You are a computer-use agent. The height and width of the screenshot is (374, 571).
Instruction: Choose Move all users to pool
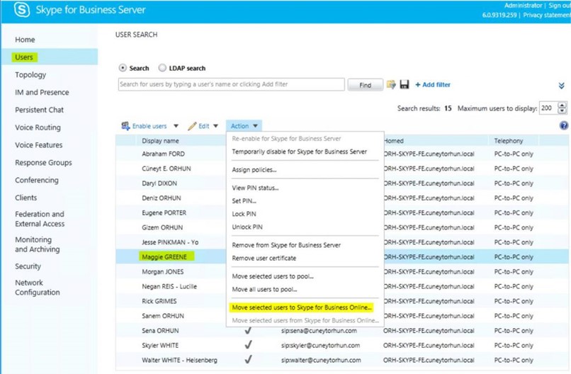pyautogui.click(x=264, y=289)
